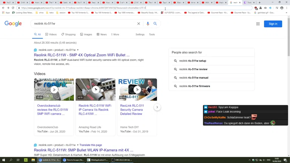
Task: Play the Overclockersclub review video thumbnail
Action: point(54,89)
